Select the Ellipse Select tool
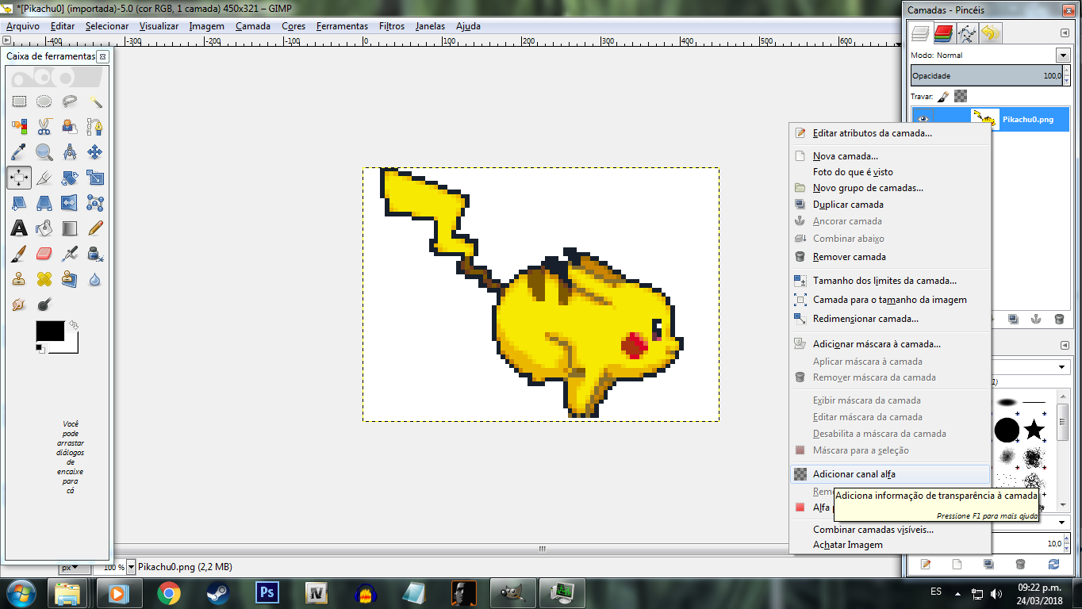This screenshot has height=609, width=1082. 44,101
